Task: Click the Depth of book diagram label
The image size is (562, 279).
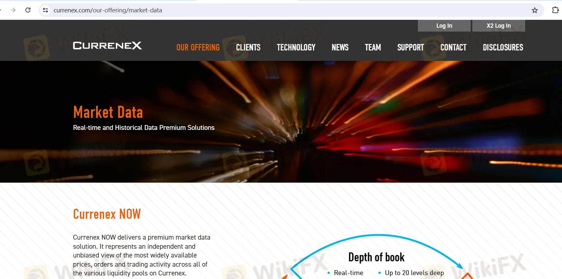Action: click(376, 257)
